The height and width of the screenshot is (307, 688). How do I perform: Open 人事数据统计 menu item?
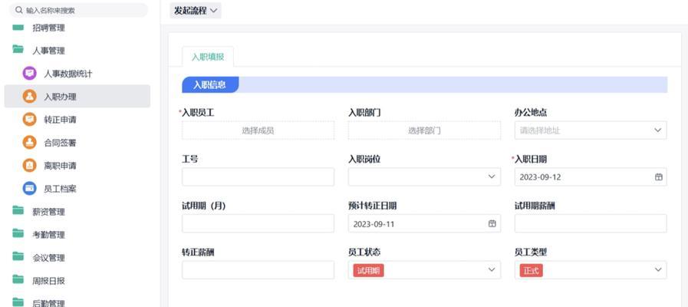click(68, 74)
